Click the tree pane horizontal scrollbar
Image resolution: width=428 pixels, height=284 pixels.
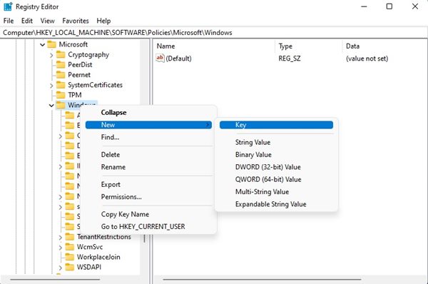55,279
